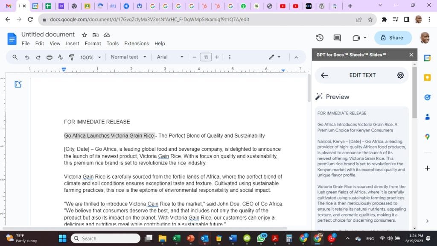Open version history clock icon
437x246 pixels.
click(320, 38)
